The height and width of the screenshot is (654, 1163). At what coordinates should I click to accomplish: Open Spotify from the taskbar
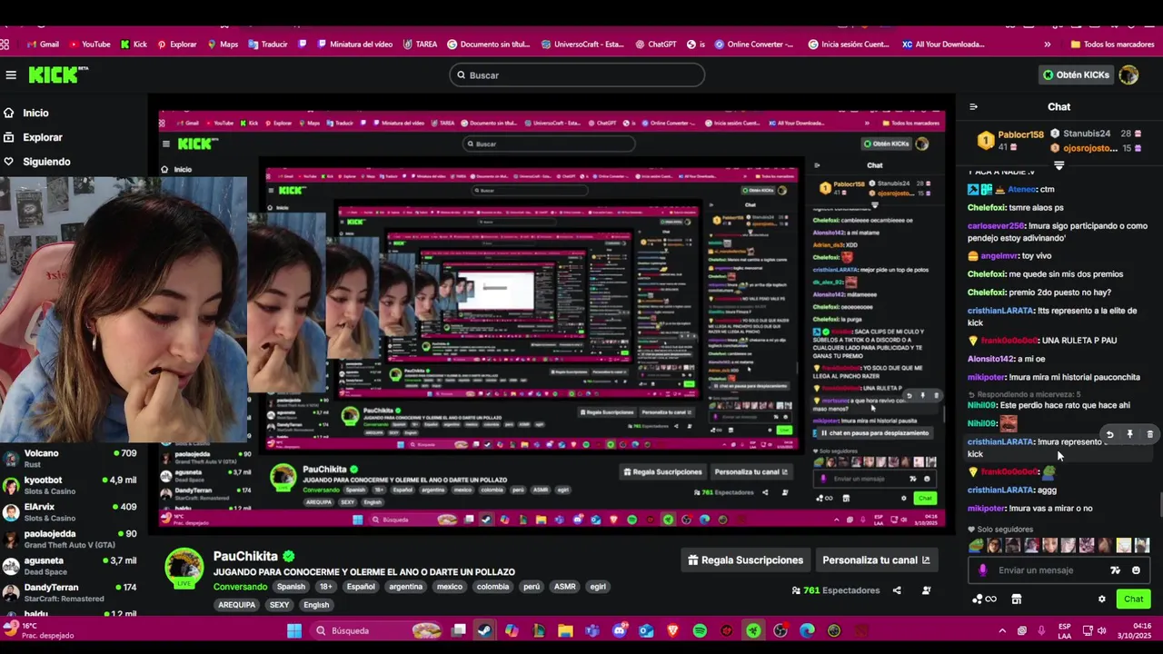tap(700, 630)
